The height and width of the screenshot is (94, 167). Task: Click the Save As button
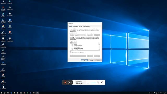90,35
